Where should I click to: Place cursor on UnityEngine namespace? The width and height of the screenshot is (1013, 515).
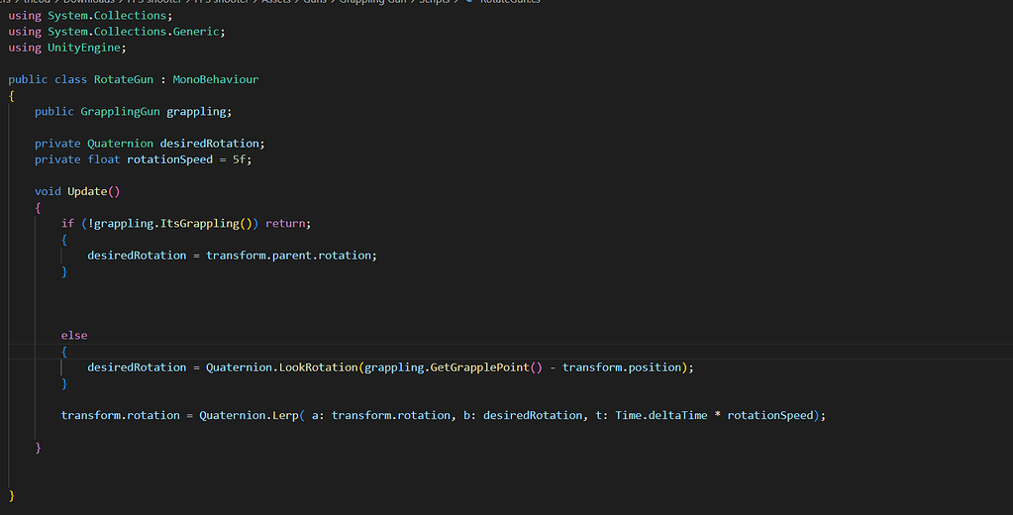(x=87, y=48)
